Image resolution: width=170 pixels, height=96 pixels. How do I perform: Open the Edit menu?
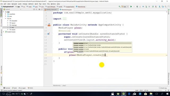coord(5,4)
